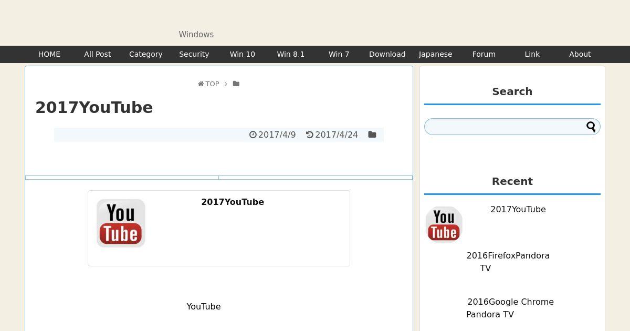Image resolution: width=630 pixels, height=331 pixels.
Task: Click the folder icon in the breadcrumb
Action: tap(236, 84)
